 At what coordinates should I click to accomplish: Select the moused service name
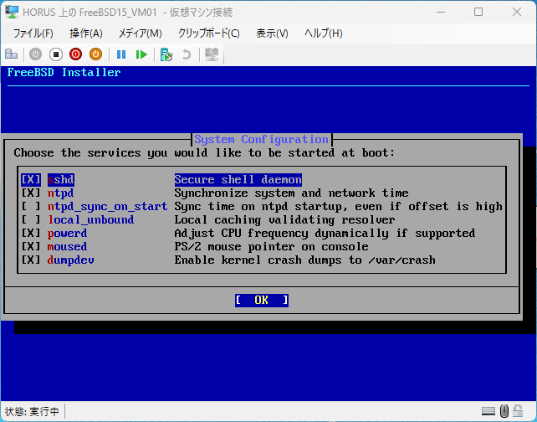pyautogui.click(x=67, y=246)
